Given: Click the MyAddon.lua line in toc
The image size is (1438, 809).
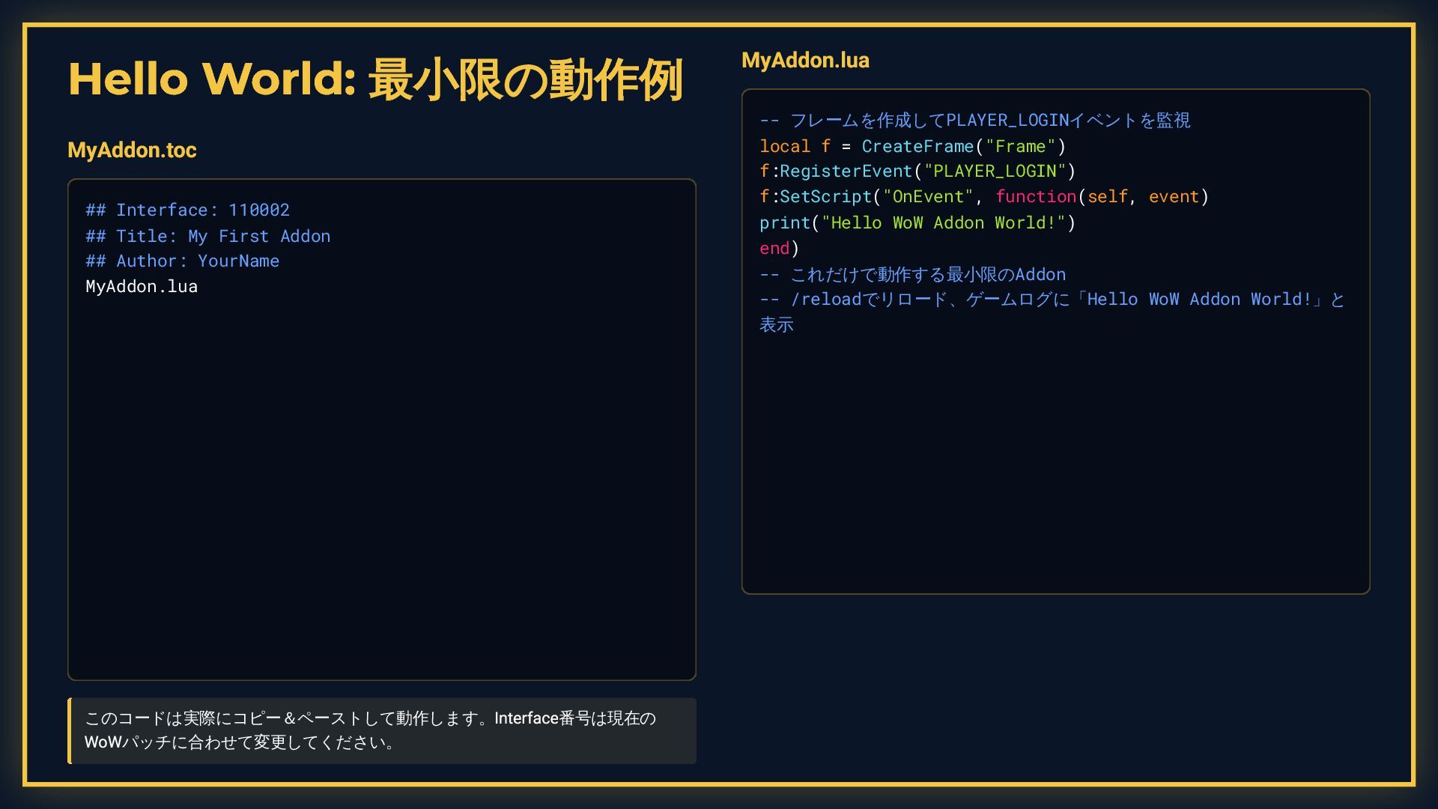Looking at the screenshot, I should [x=142, y=287].
